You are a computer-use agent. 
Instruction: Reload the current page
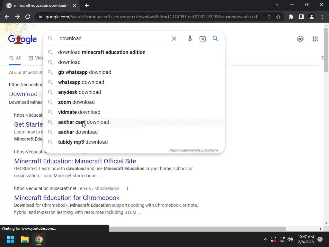28,17
